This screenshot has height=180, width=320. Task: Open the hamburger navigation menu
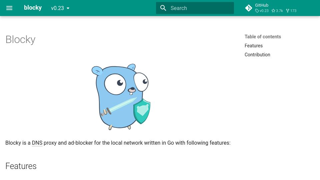(x=9, y=8)
